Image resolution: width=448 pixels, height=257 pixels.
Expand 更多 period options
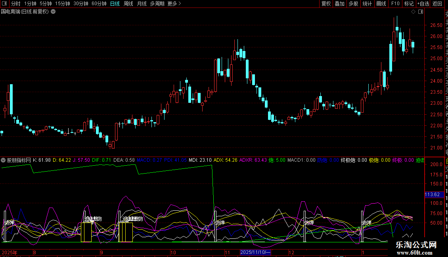(x=174, y=4)
